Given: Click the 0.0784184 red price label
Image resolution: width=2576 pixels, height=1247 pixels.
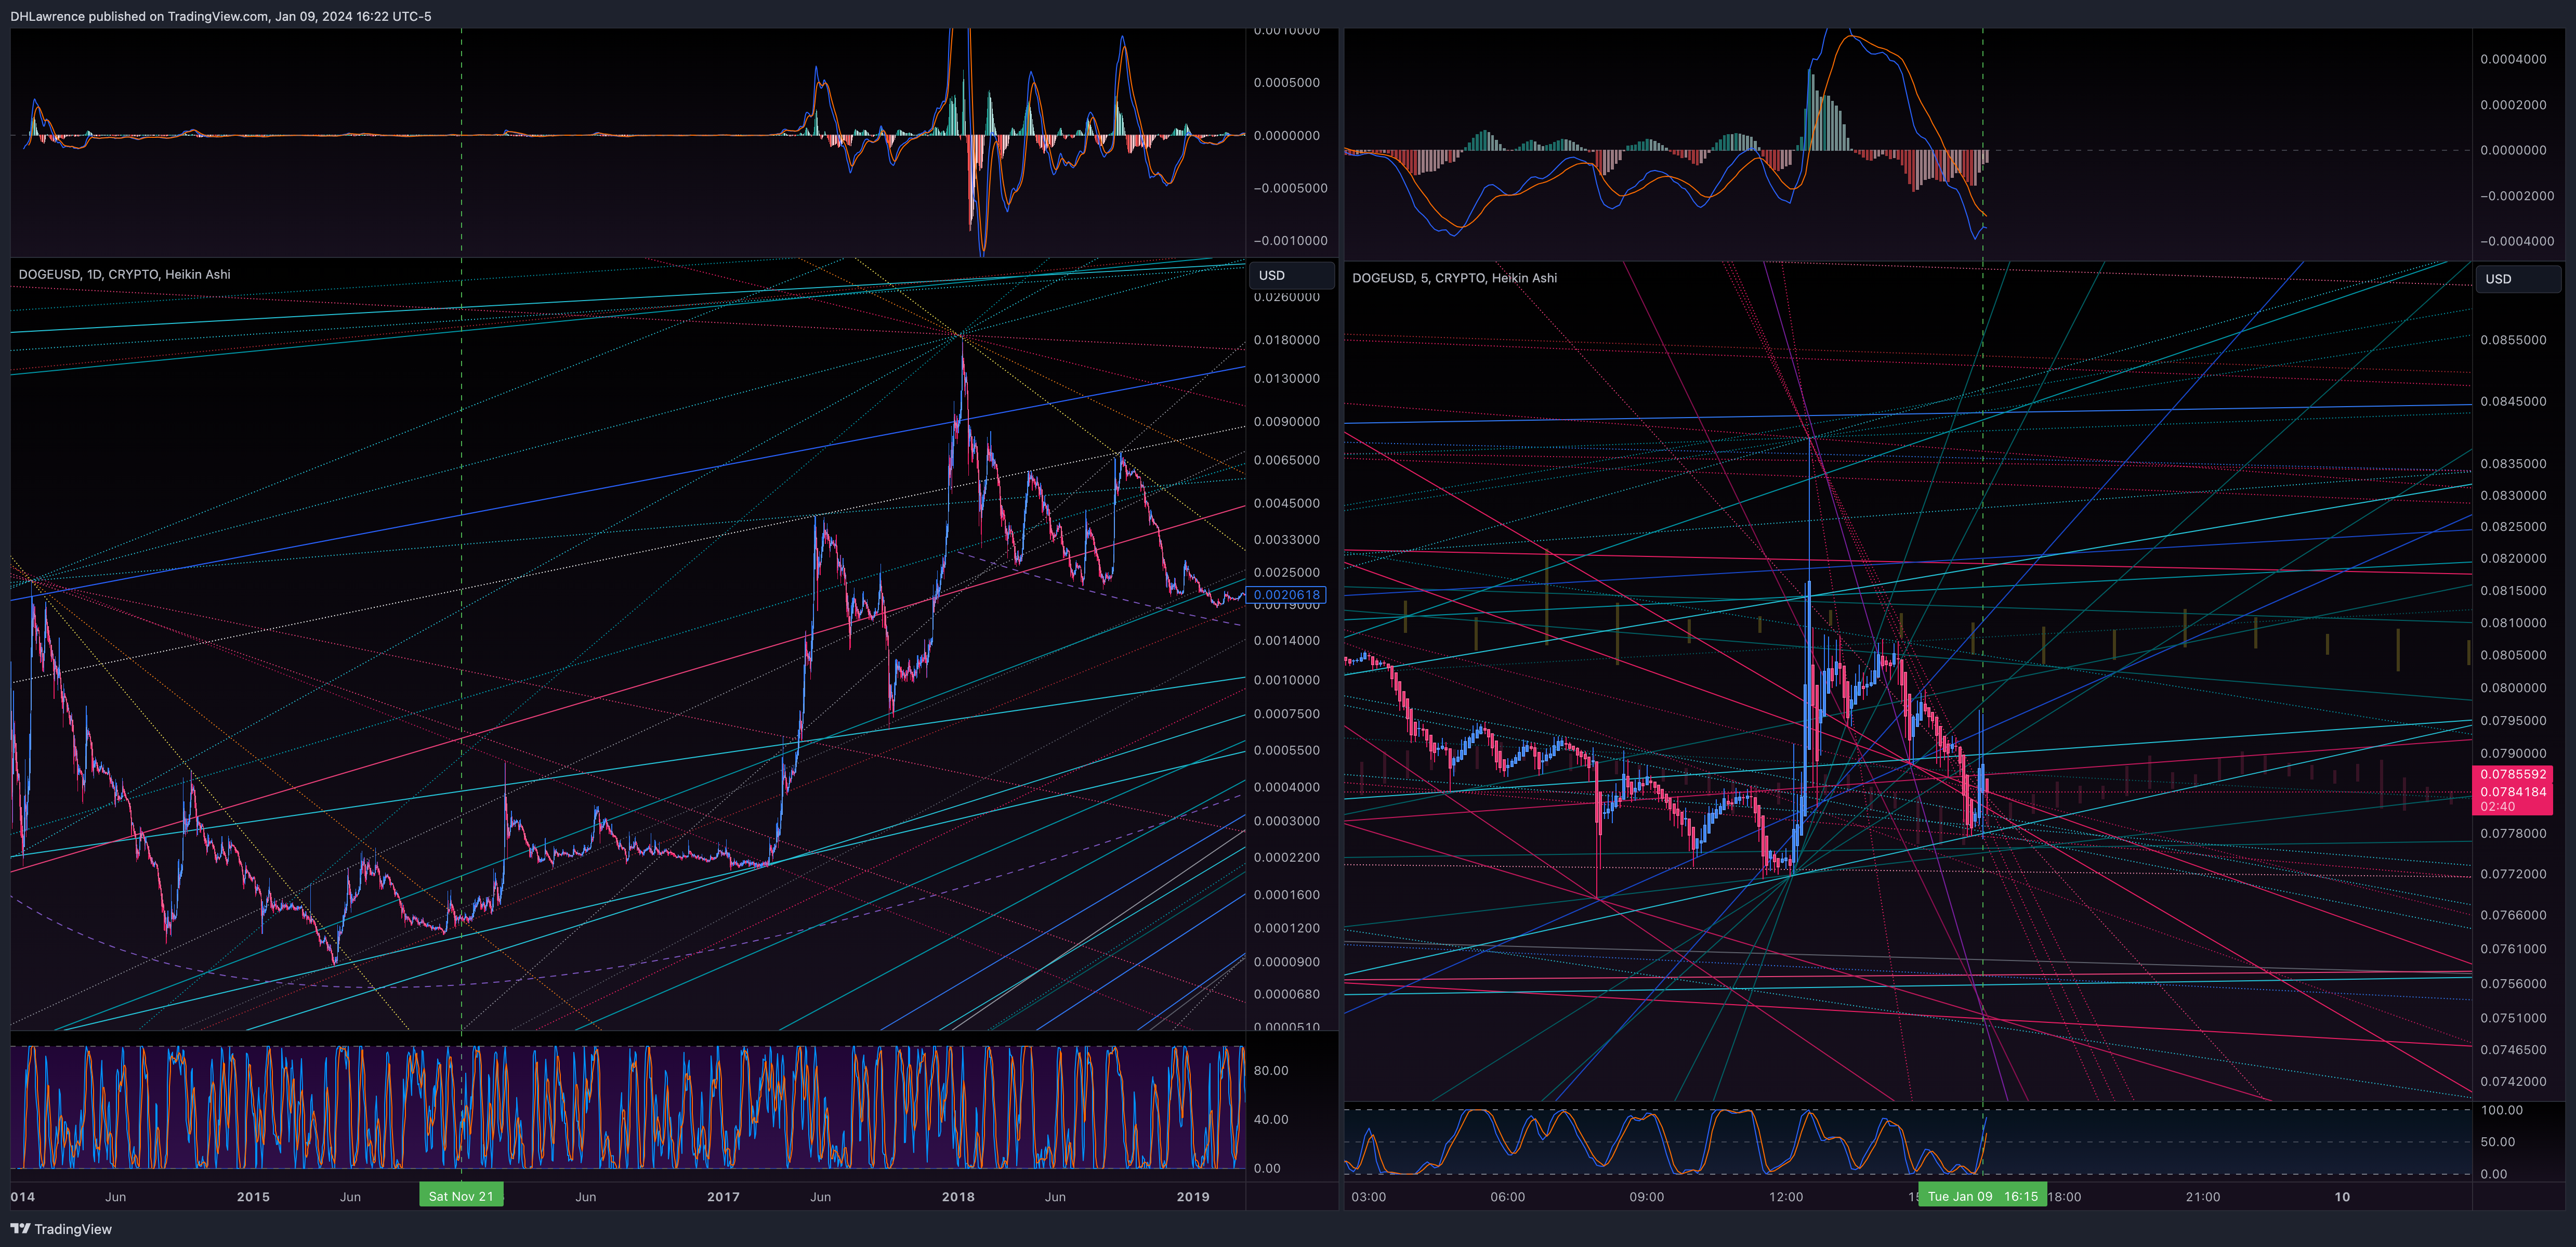Looking at the screenshot, I should click(x=2513, y=791).
